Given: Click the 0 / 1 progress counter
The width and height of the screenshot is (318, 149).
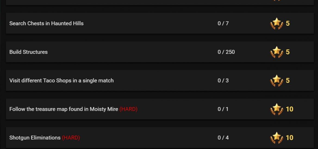Looking at the screenshot, I should coord(223,109).
